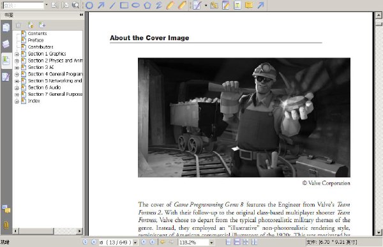The height and width of the screenshot is (247, 383).
Task: Open the page number dropdown
Action: pyautogui.click(x=135, y=243)
